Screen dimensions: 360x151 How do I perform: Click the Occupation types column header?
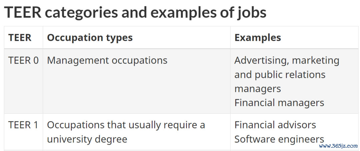click(x=90, y=38)
